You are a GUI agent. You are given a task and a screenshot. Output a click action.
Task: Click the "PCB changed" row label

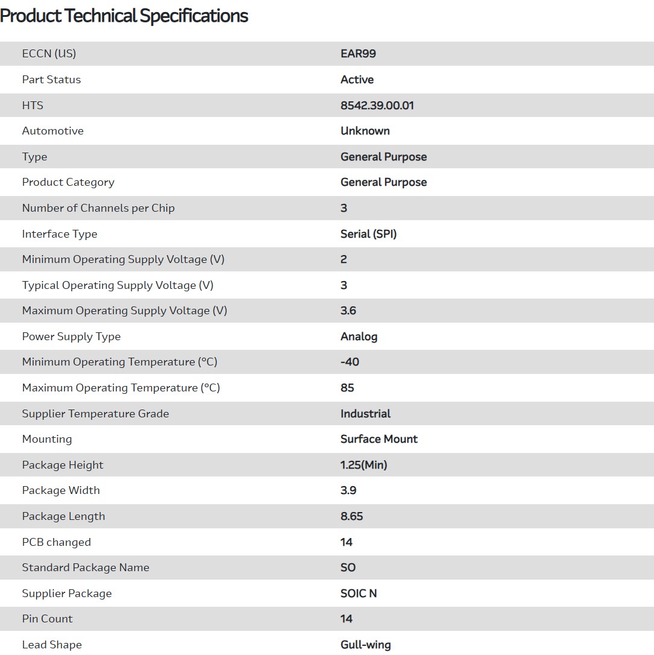point(56,542)
